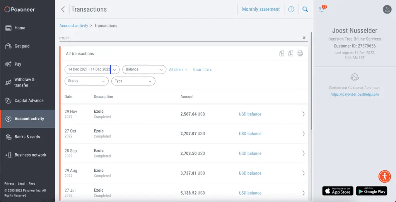Expand the 27 Oct transaction chevron
The height and width of the screenshot is (202, 396).
(x=303, y=134)
